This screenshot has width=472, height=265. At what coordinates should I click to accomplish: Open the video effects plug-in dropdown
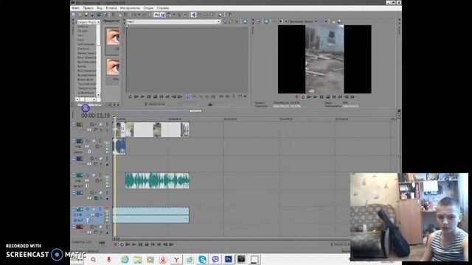click(98, 22)
